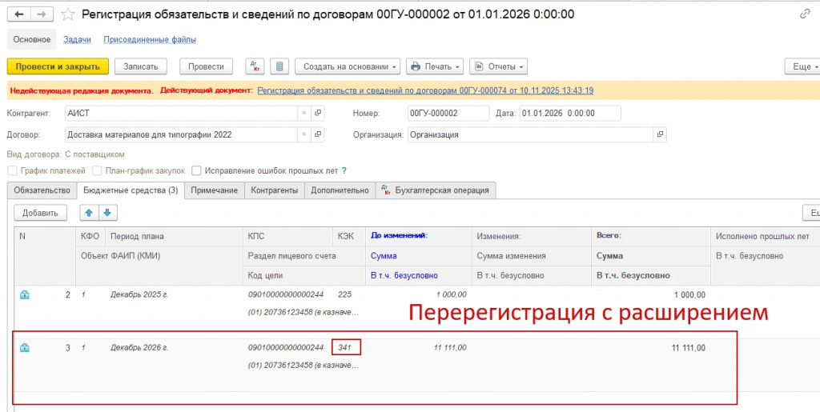Click Изменения: column header
This screenshot has height=412, width=820.
tap(532, 237)
